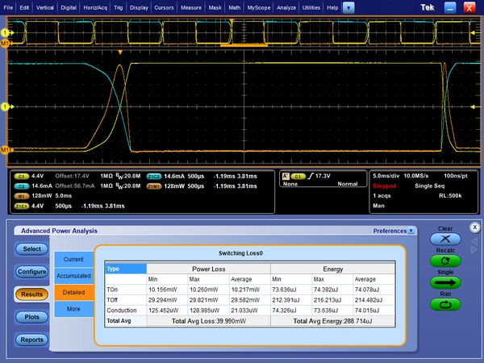Select the orange C2 channel badge
The width and height of the screenshot is (484, 363).
click(22, 185)
